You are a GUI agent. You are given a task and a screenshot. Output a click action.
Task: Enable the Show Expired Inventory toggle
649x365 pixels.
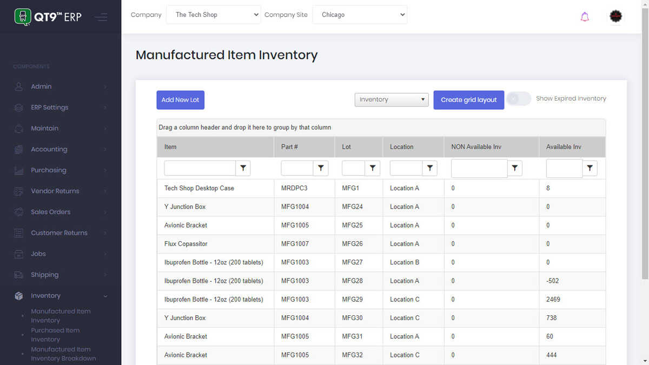(x=518, y=98)
